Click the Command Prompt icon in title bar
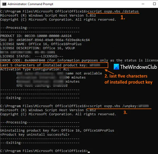Screen dimensions: 158x154 (4, 4)
